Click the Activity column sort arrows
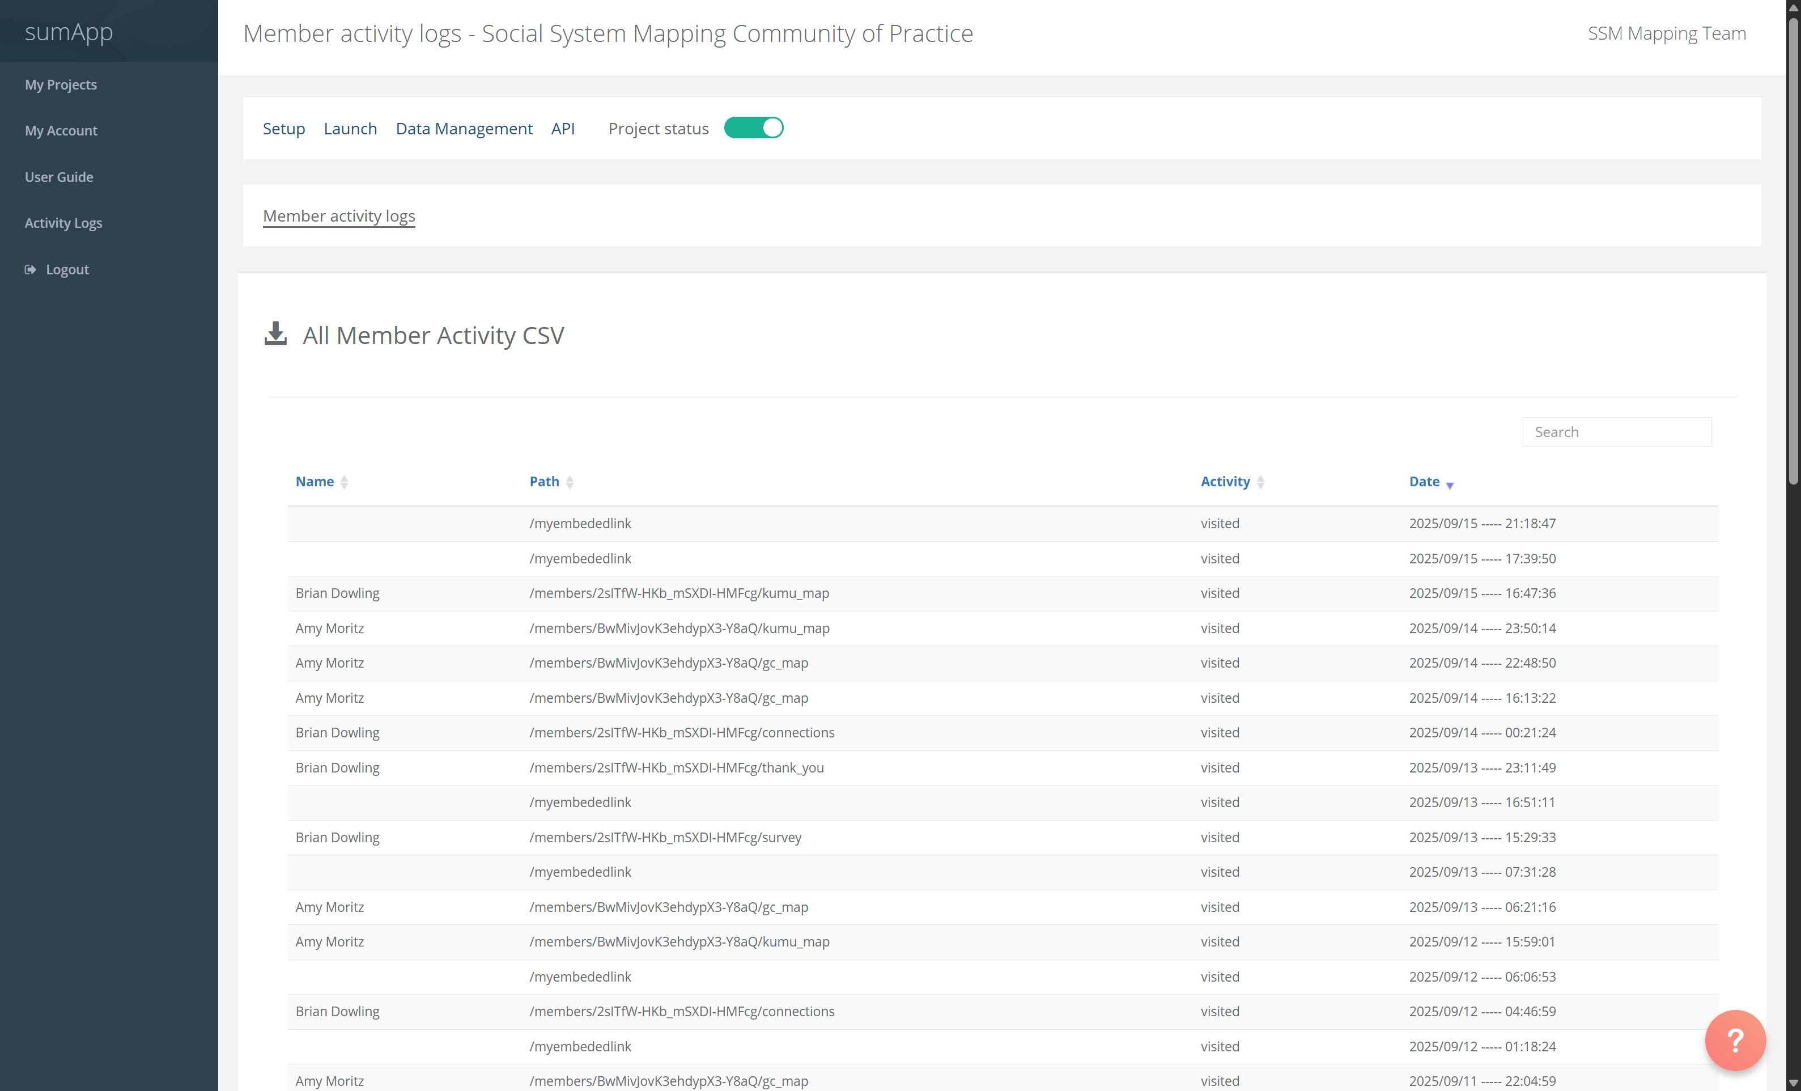This screenshot has height=1091, width=1801. [x=1260, y=482]
